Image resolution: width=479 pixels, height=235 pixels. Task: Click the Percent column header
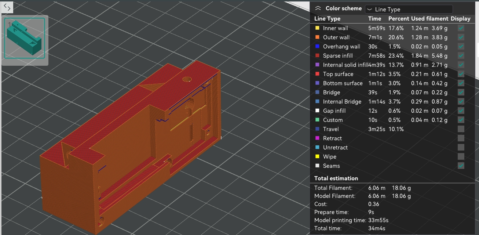399,19
